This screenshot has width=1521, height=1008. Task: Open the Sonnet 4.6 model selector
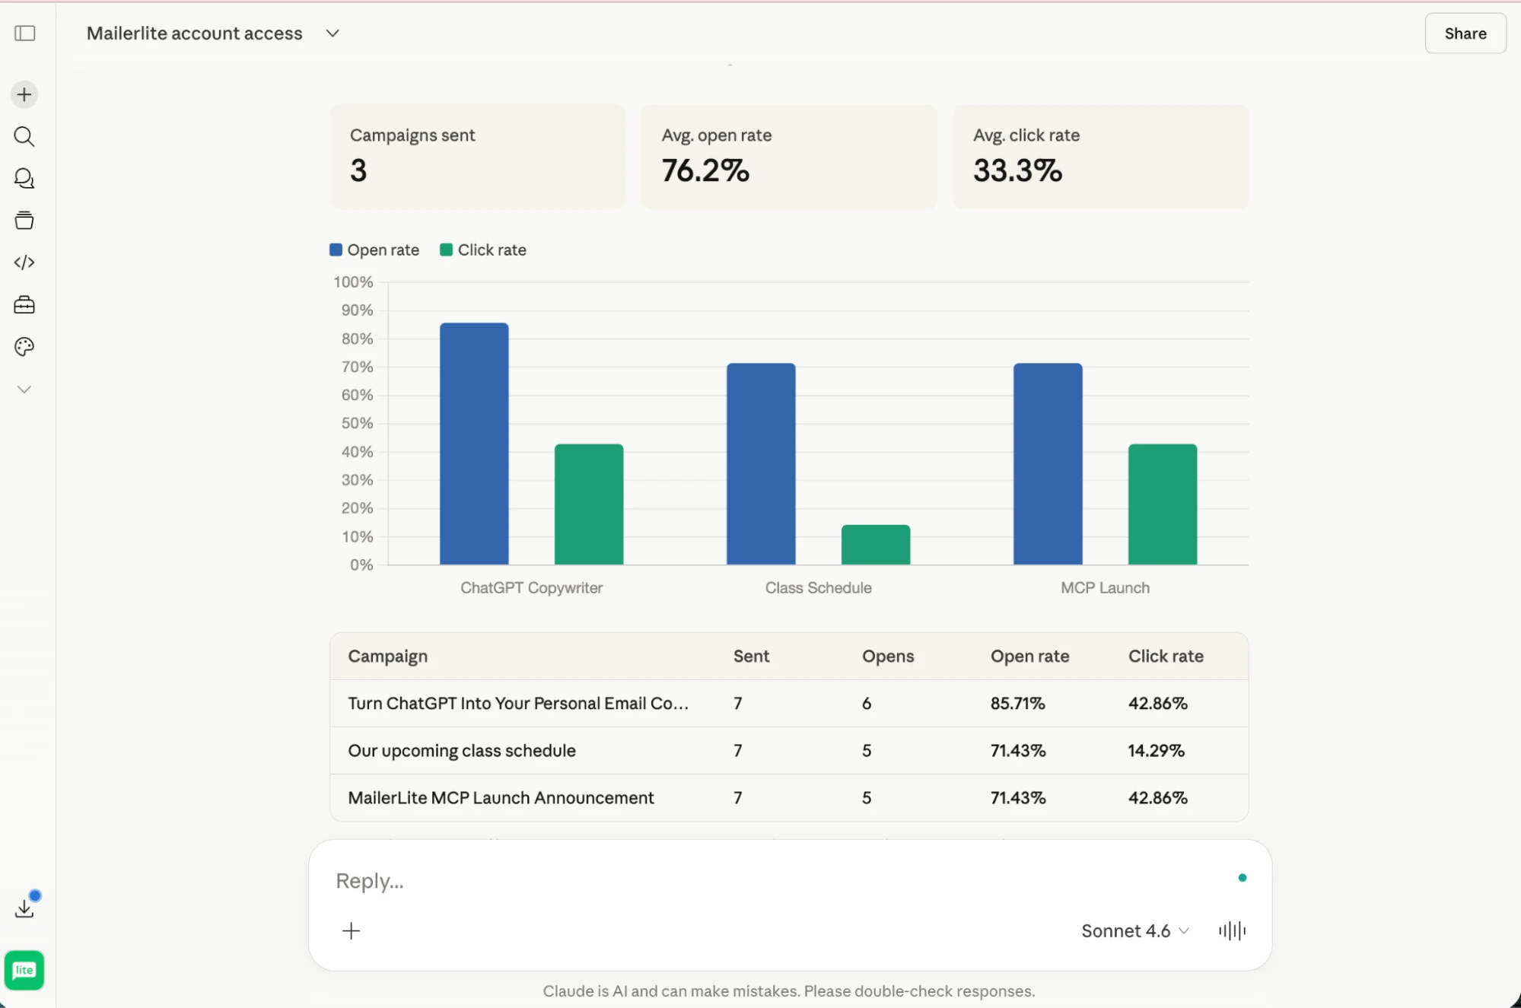point(1134,931)
